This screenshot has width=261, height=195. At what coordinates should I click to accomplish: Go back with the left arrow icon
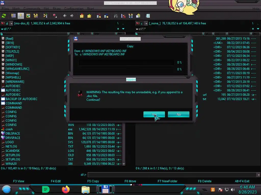pyautogui.click(x=65, y=16)
